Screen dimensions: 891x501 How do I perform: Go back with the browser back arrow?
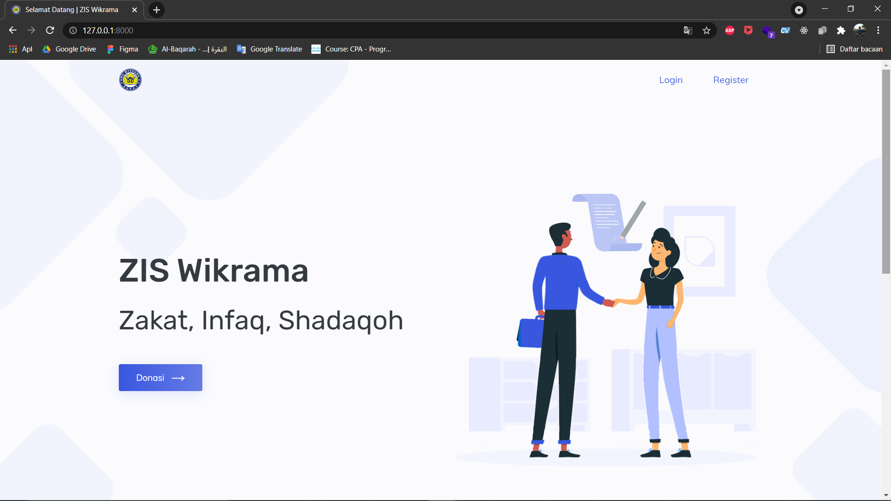[x=13, y=30]
